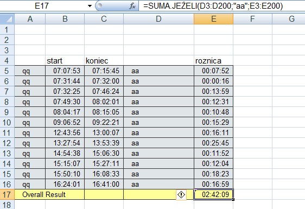Click cell with value 00:11:52
Image resolution: width=305 pixels, height=209 pixels.
214,153
